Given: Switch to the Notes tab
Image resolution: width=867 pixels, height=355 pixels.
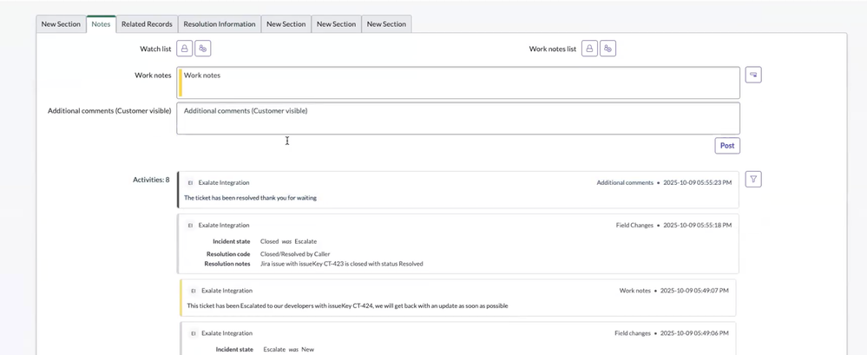Looking at the screenshot, I should 102,23.
